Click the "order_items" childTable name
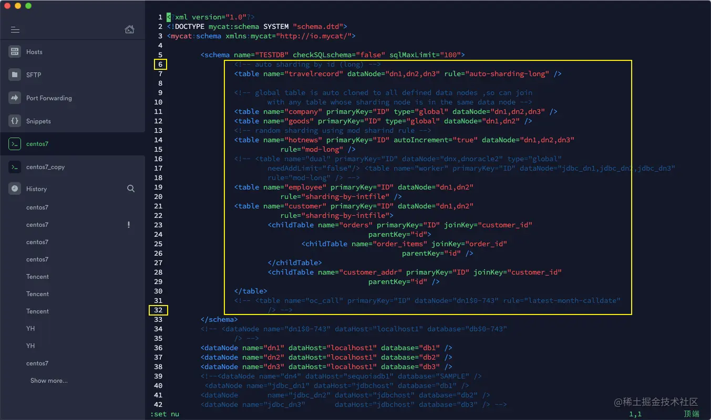 pyautogui.click(x=400, y=244)
